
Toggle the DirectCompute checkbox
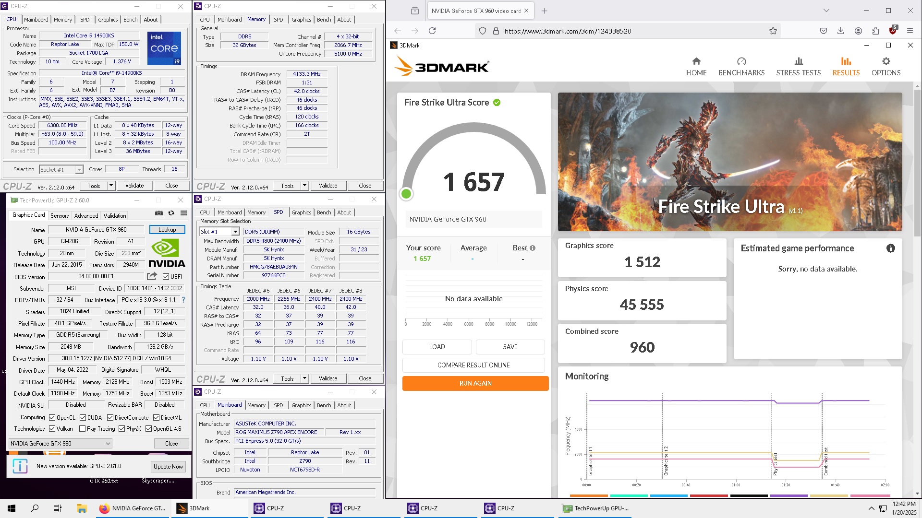coord(110,418)
